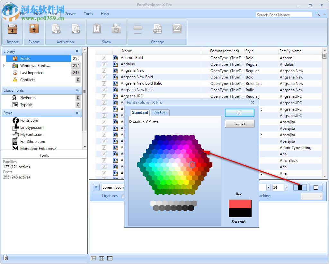Open the font size 14 dropdown
Screen dimensions: 329x264
coord(286,188)
